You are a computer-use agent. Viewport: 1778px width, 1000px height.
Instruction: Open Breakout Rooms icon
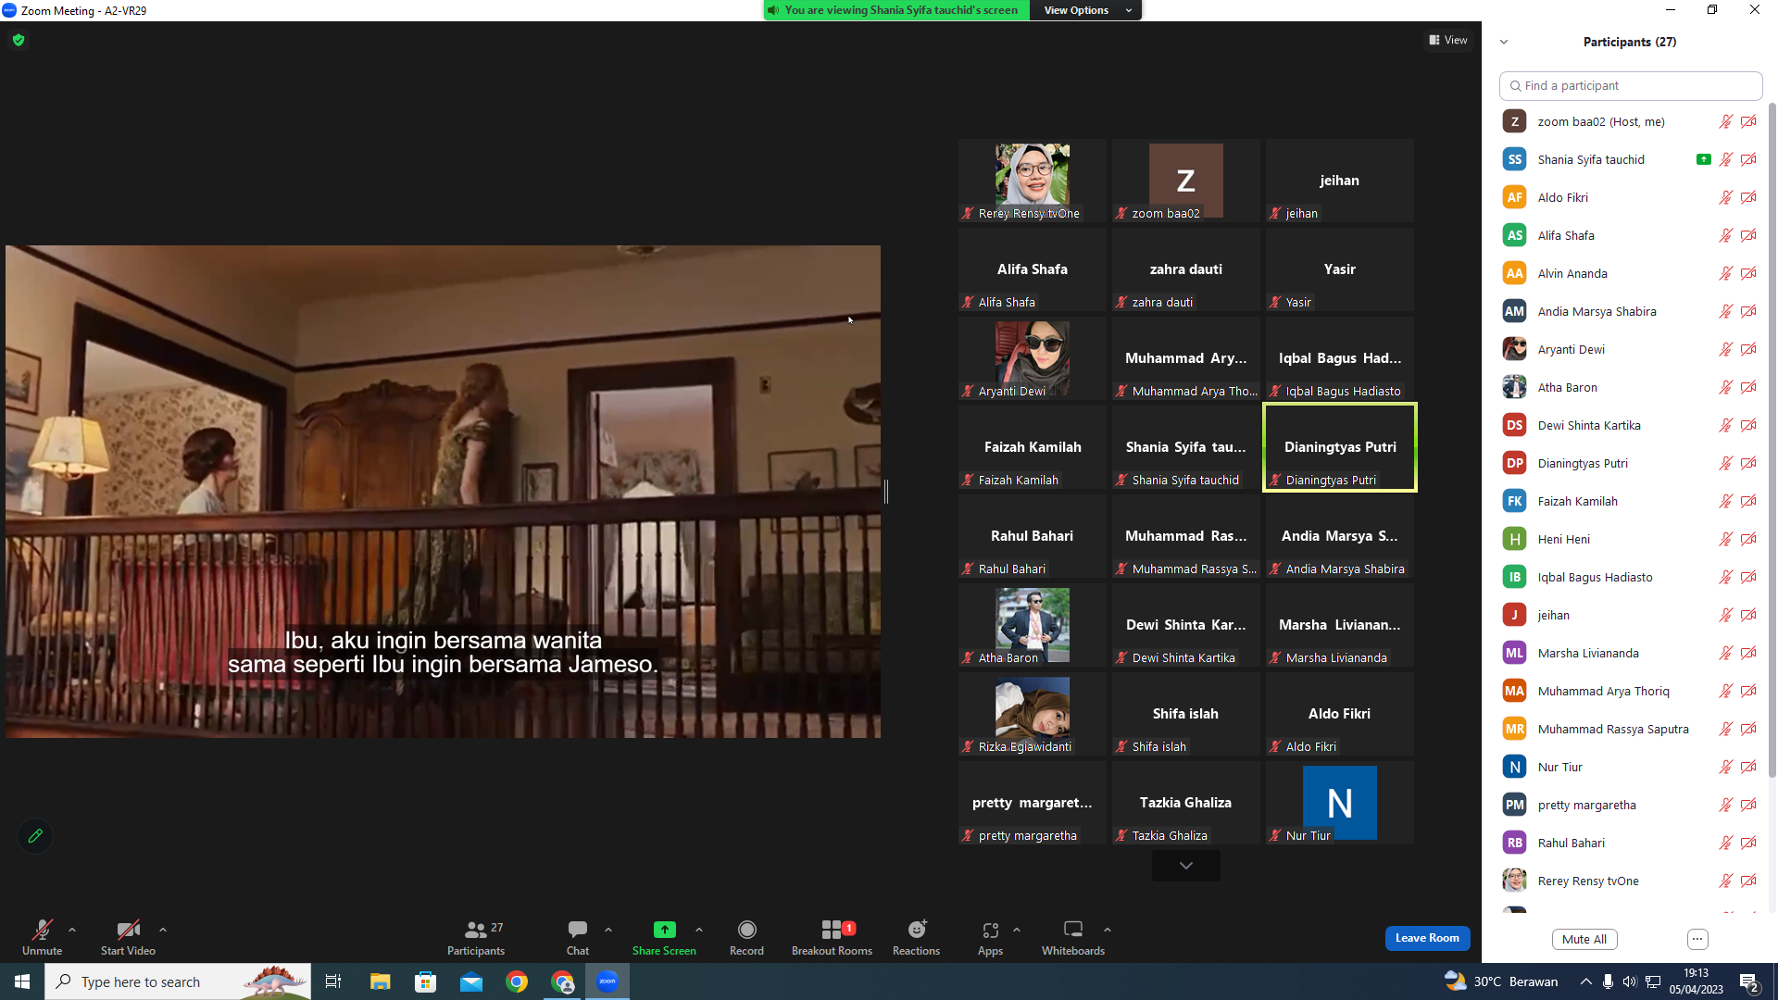coord(832,930)
